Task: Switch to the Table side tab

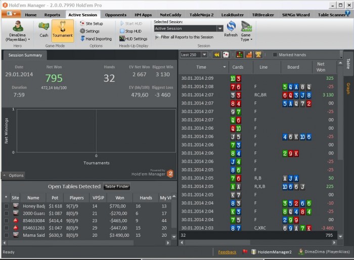Action: pyautogui.click(x=348, y=64)
